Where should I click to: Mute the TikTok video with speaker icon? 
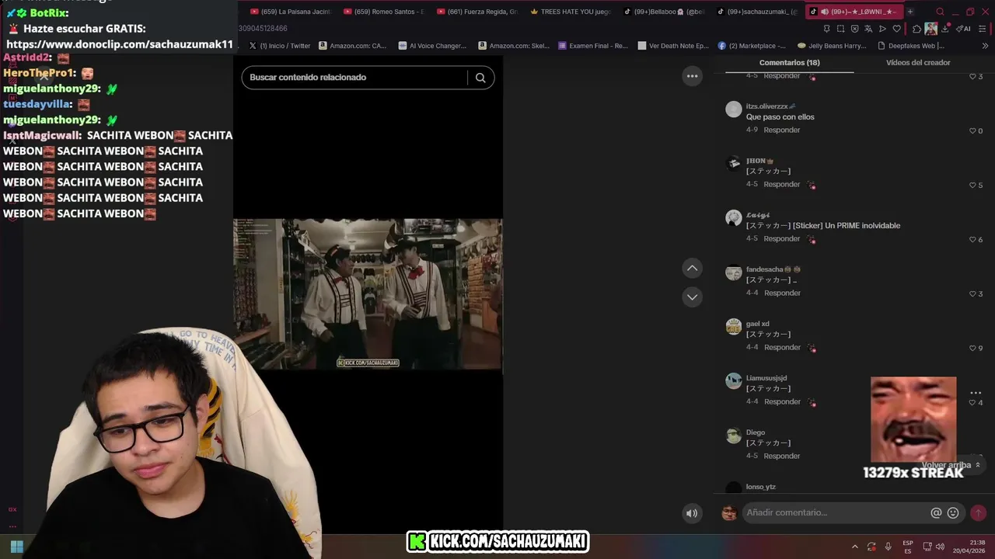click(691, 513)
